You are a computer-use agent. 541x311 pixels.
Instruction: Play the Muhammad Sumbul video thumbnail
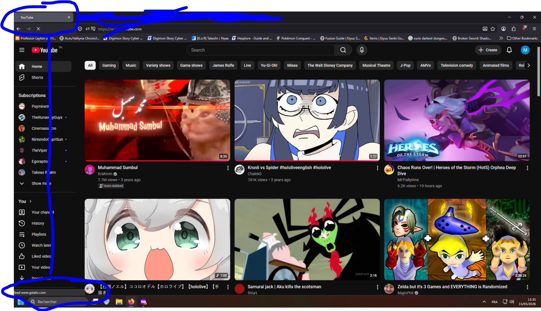(x=157, y=120)
